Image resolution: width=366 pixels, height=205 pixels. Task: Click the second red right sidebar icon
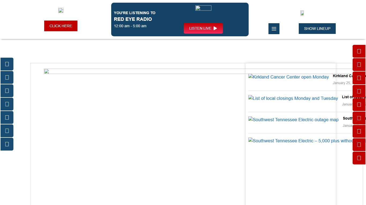359,65
